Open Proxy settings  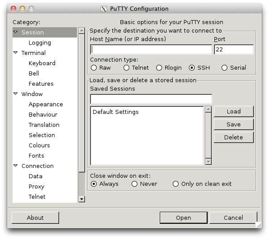tap(37, 187)
